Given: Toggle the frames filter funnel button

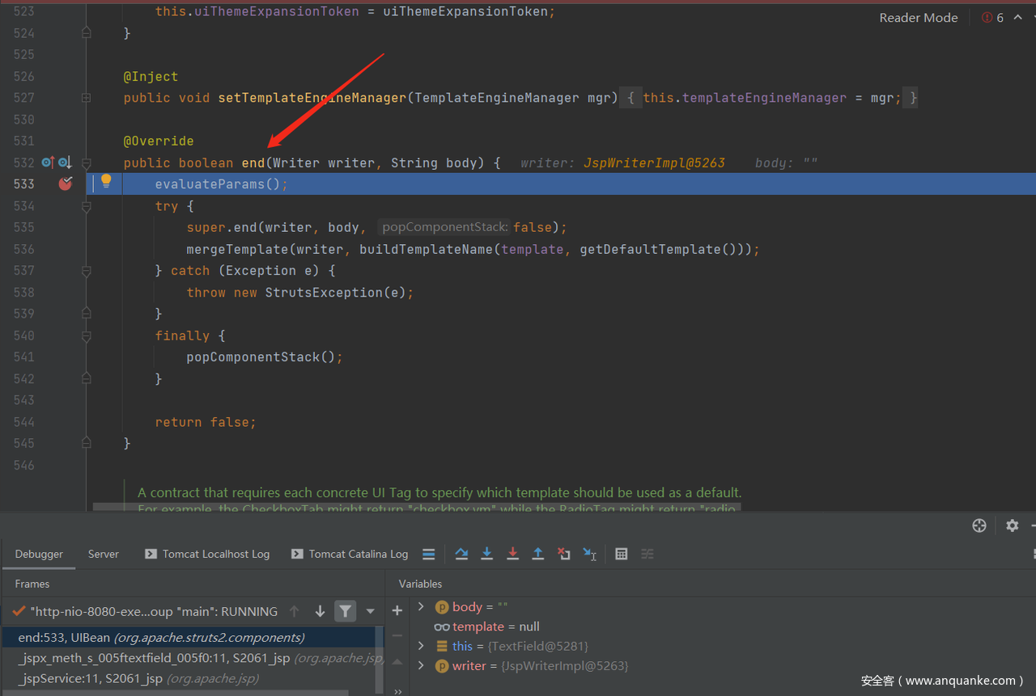Looking at the screenshot, I should point(346,611).
